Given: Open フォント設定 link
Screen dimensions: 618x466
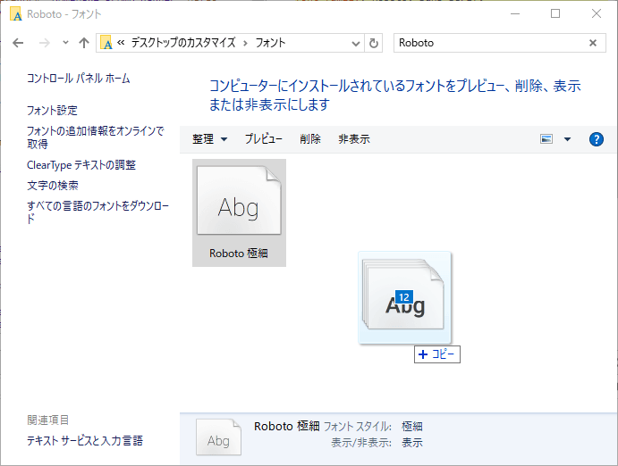Looking at the screenshot, I should click(x=52, y=111).
